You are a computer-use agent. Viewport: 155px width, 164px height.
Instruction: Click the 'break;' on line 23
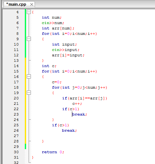tap(80, 114)
